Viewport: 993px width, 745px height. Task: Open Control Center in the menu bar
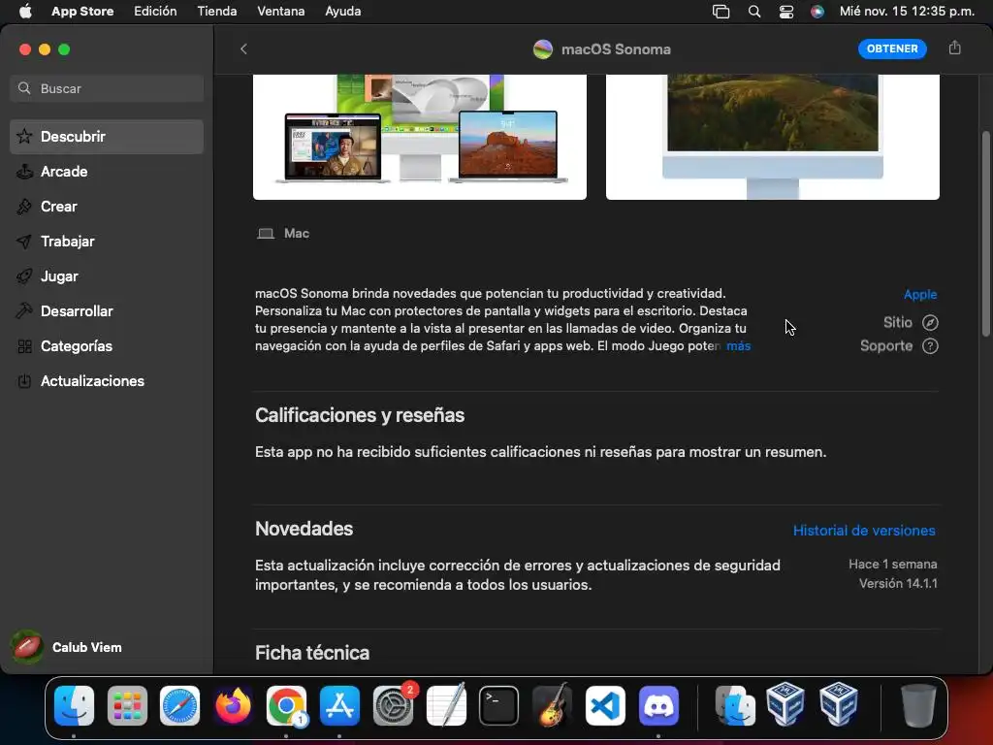(x=785, y=12)
